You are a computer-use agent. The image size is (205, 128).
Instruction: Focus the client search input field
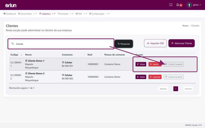click(x=61, y=44)
